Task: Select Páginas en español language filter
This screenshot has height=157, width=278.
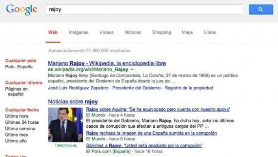Action: (16, 91)
